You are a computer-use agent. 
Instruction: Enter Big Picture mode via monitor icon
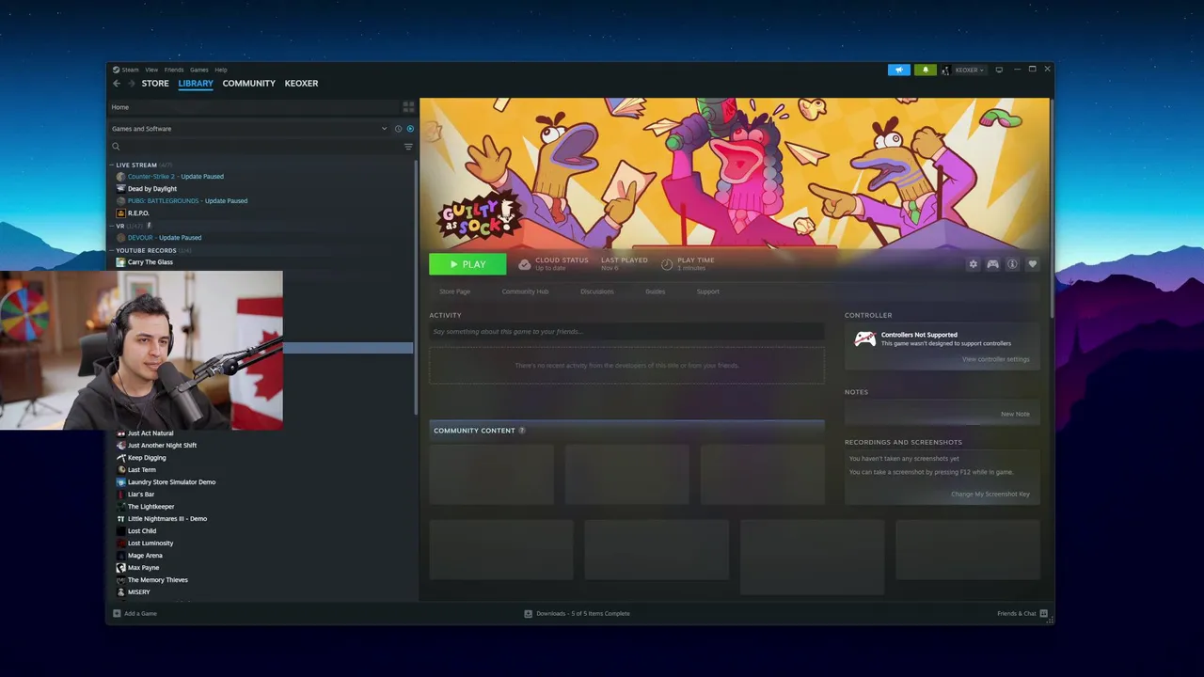coord(999,70)
